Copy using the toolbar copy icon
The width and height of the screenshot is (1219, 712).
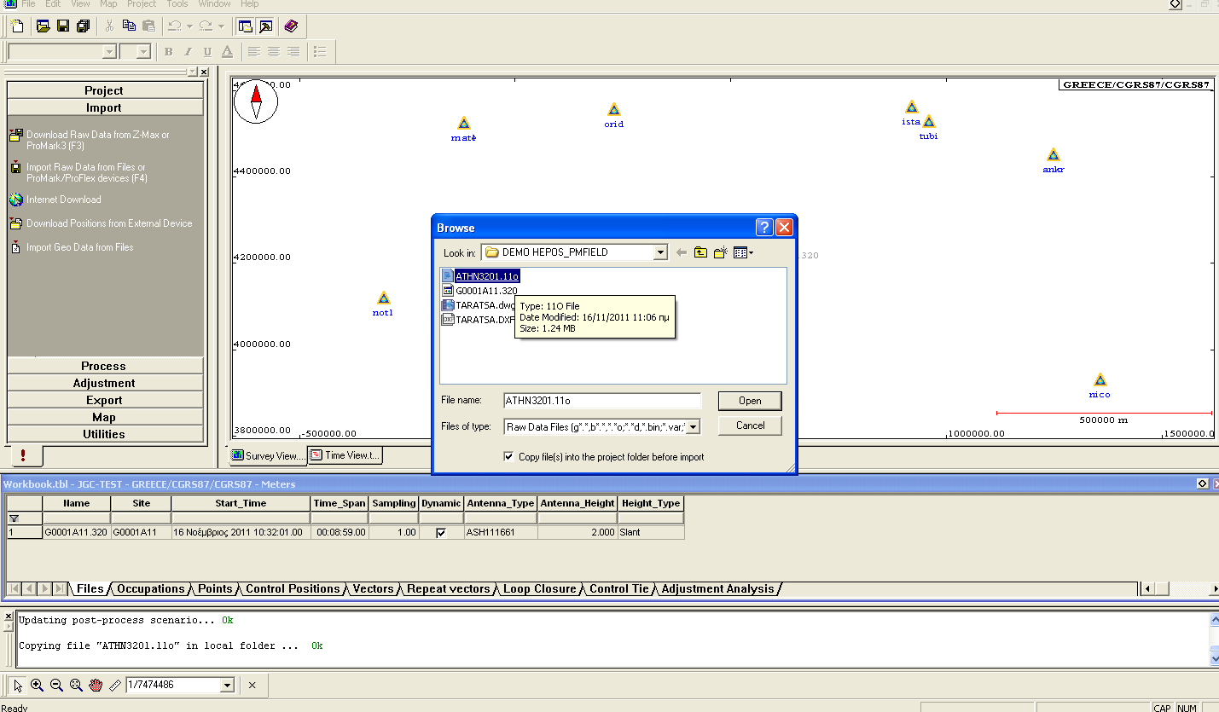(x=129, y=26)
